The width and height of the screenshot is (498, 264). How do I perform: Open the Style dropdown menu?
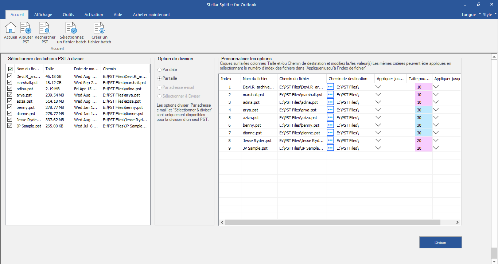(490, 15)
